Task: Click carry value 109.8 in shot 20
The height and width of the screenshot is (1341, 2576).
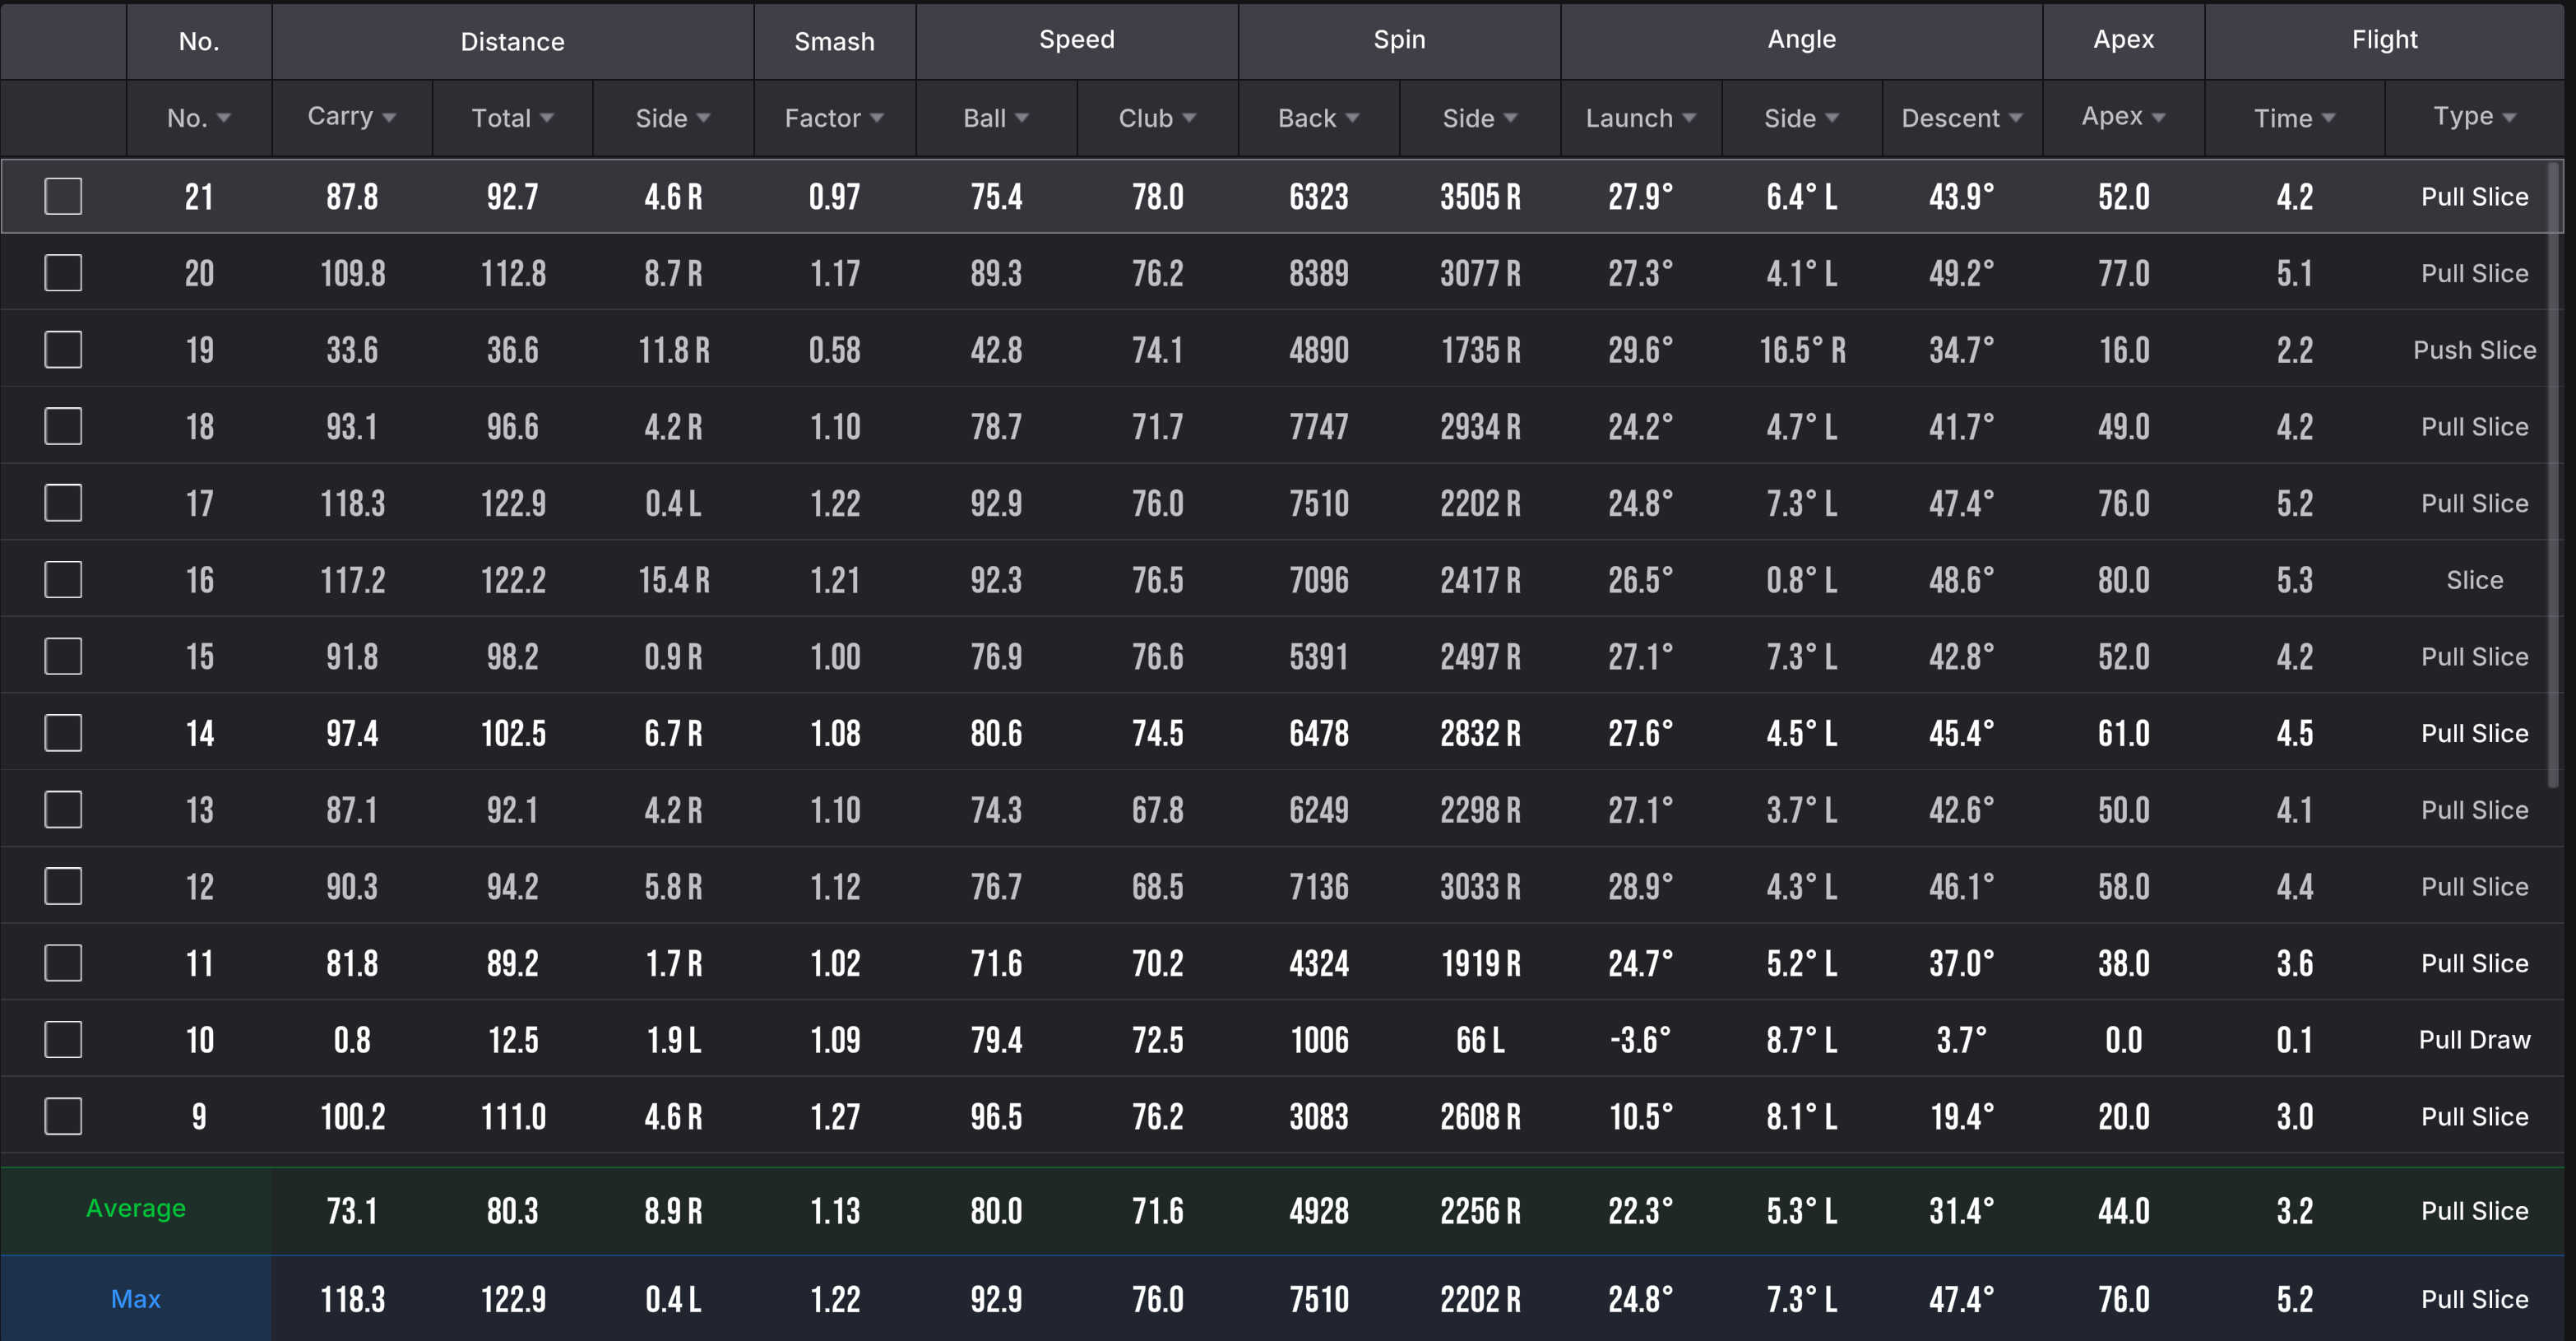Action: [x=352, y=273]
